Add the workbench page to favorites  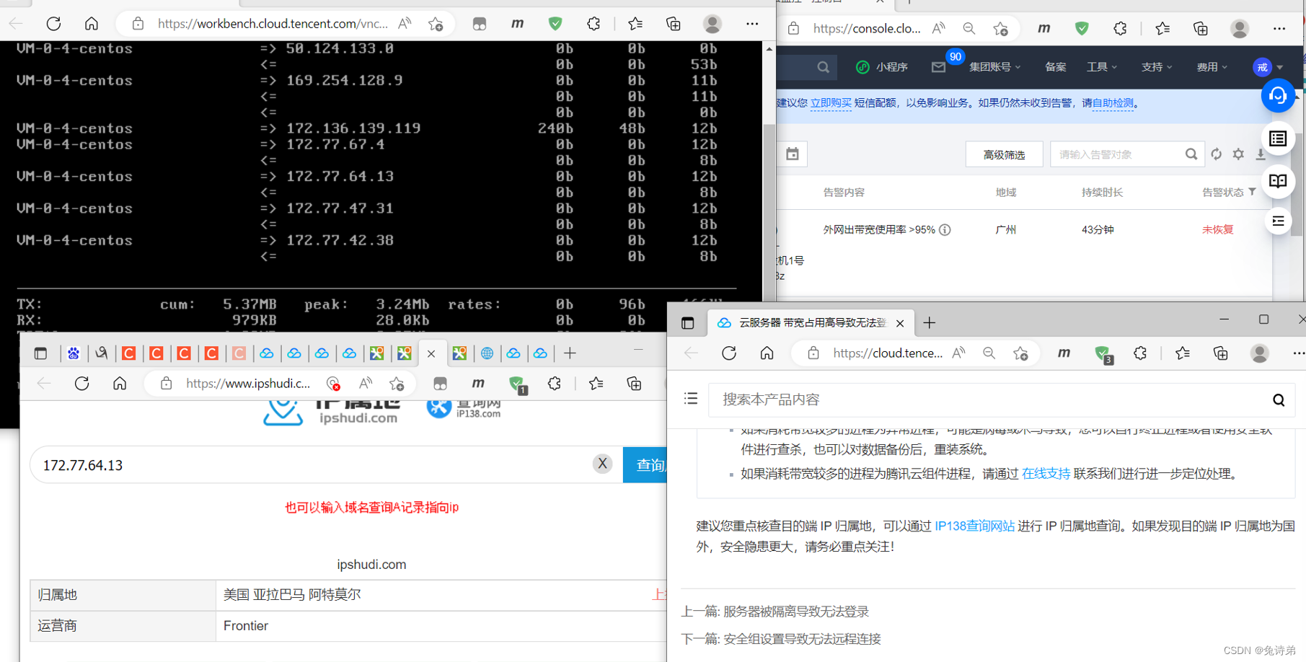pos(436,24)
